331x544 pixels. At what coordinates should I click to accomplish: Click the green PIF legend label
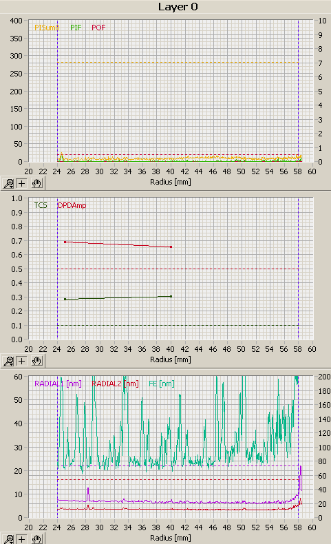[76, 28]
